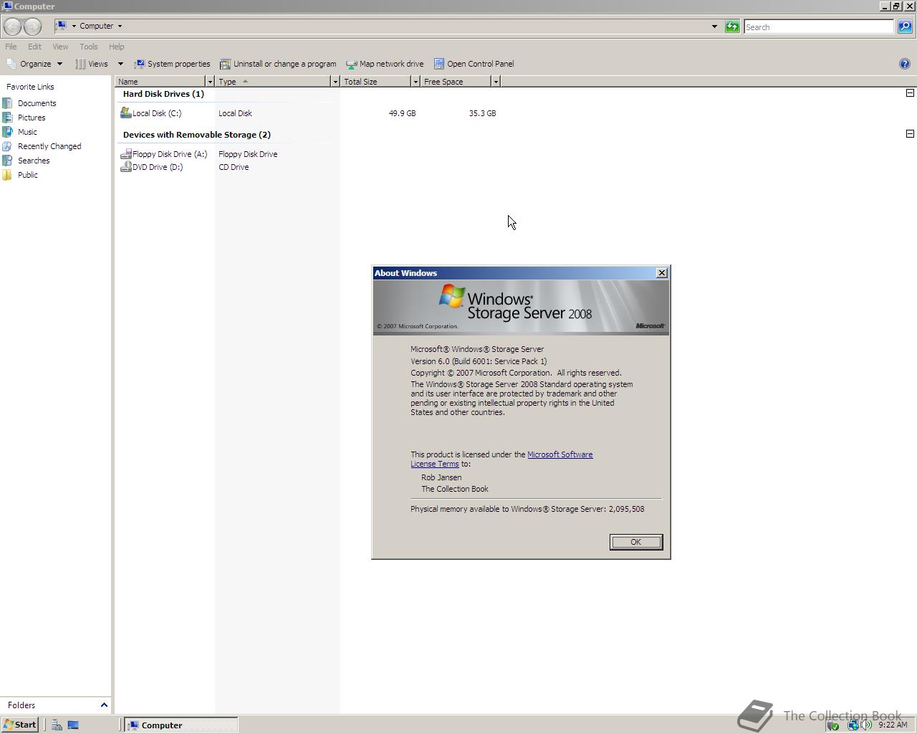Open Recently Changed in Favorite Links

click(x=49, y=146)
